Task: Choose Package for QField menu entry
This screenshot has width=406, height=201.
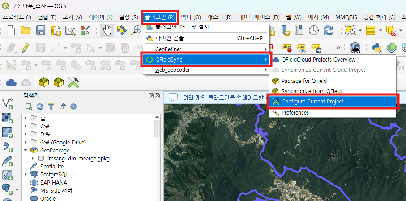Action: [333, 81]
